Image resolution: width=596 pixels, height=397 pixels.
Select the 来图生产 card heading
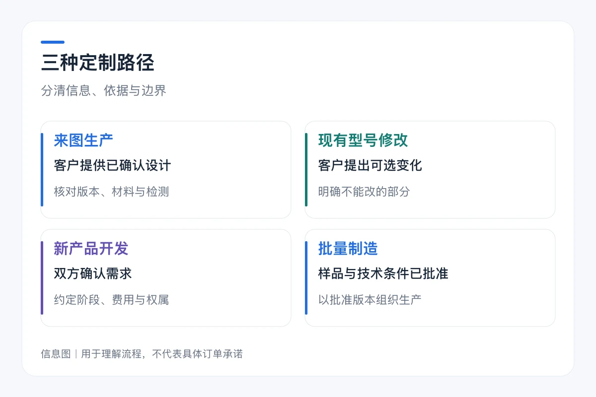[x=83, y=140]
